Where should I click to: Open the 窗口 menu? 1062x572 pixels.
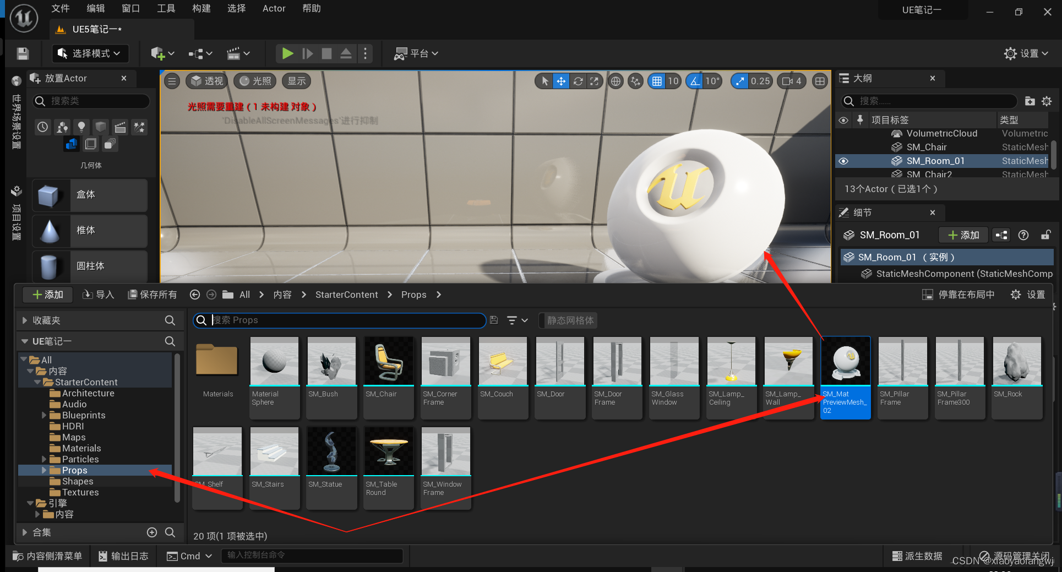click(x=130, y=8)
